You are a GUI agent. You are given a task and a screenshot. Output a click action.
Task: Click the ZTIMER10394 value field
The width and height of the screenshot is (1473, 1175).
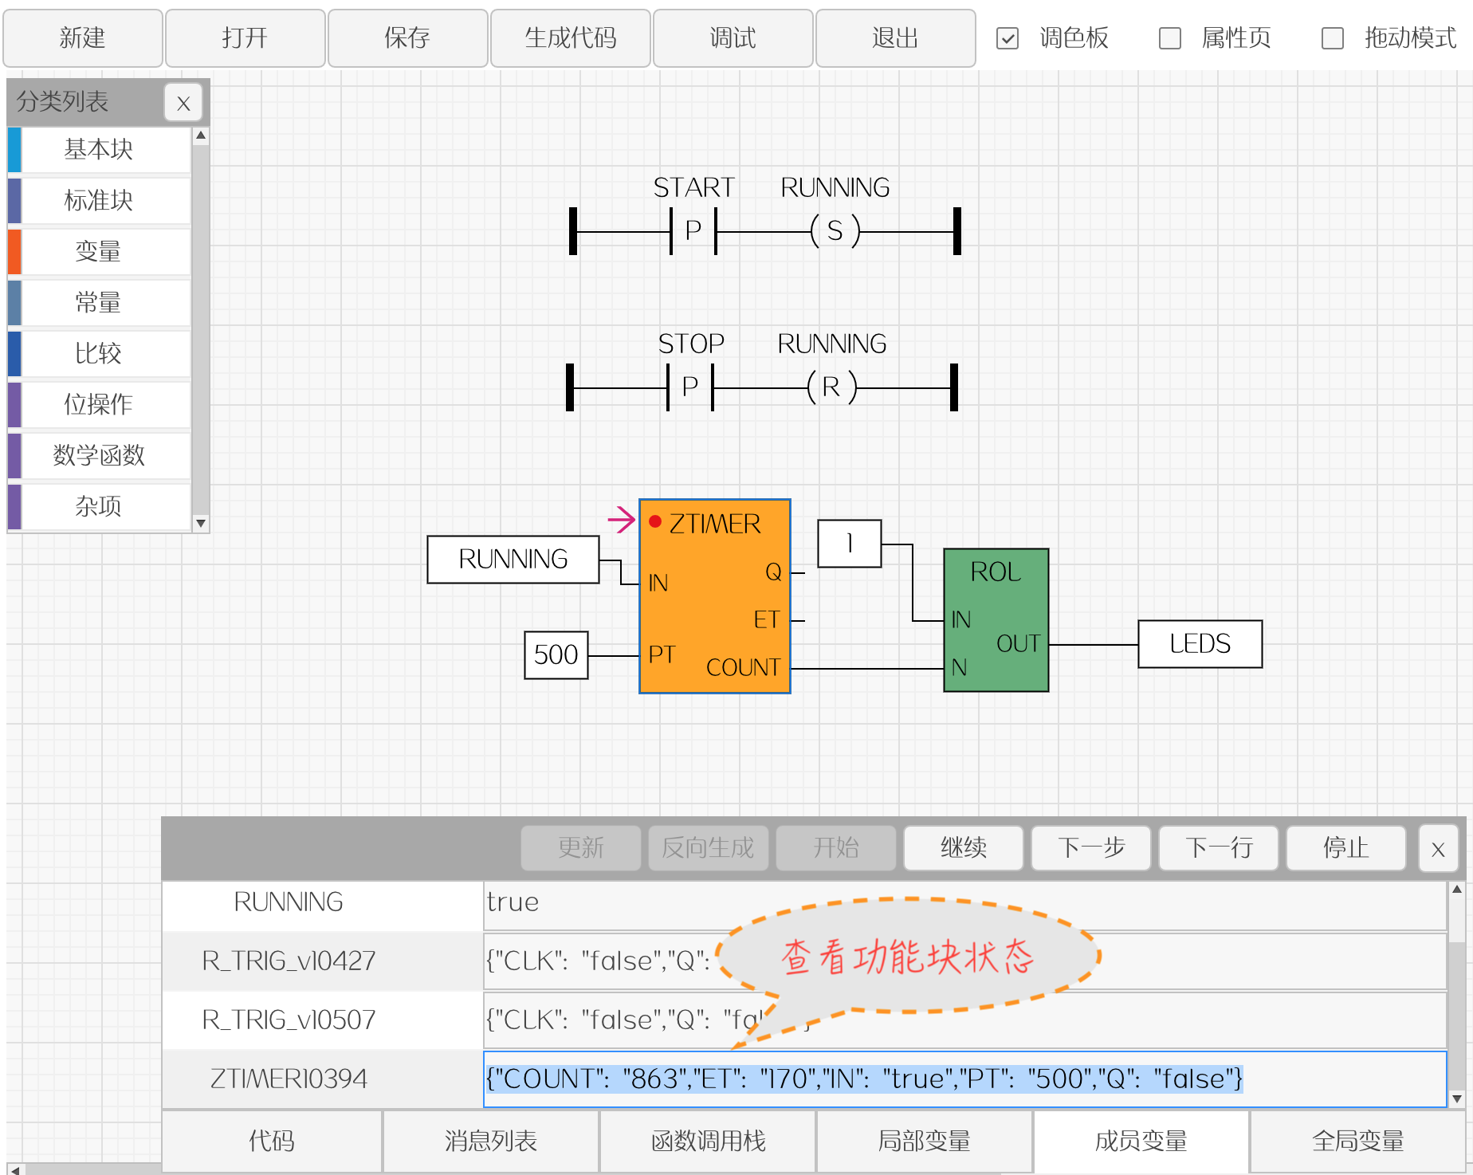964,1079
